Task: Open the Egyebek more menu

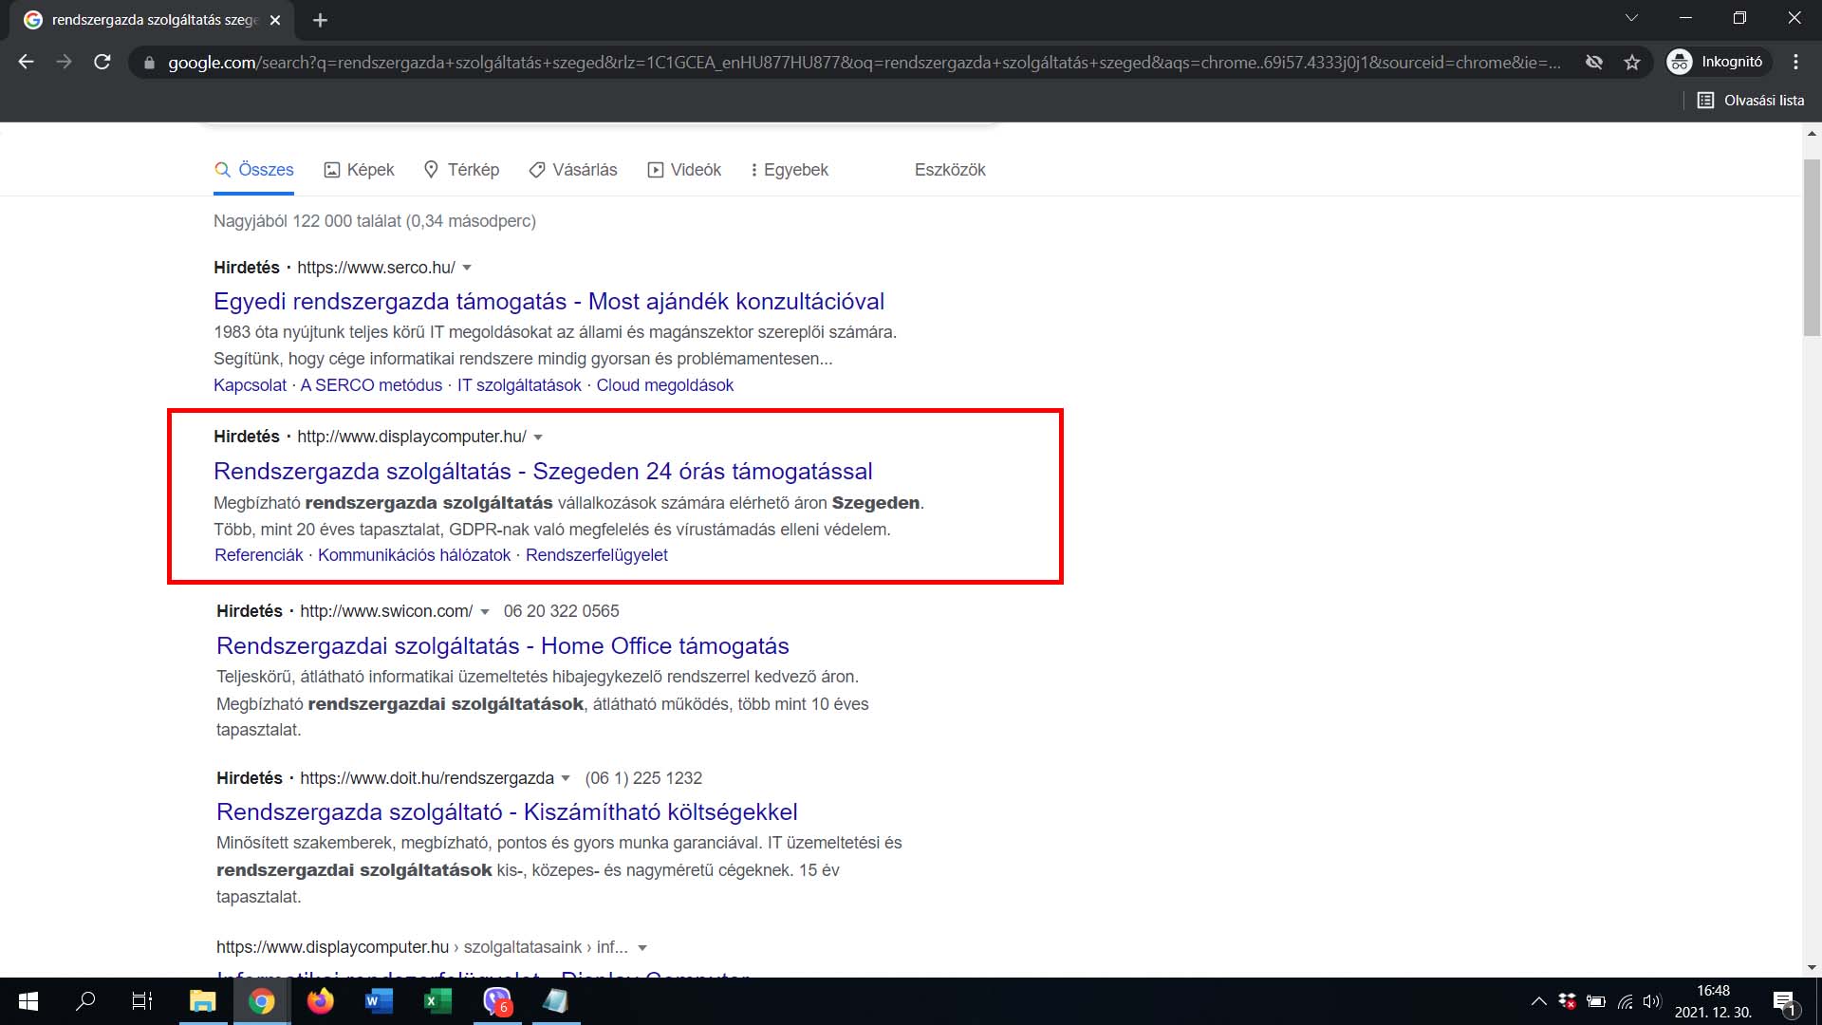Action: [790, 170]
